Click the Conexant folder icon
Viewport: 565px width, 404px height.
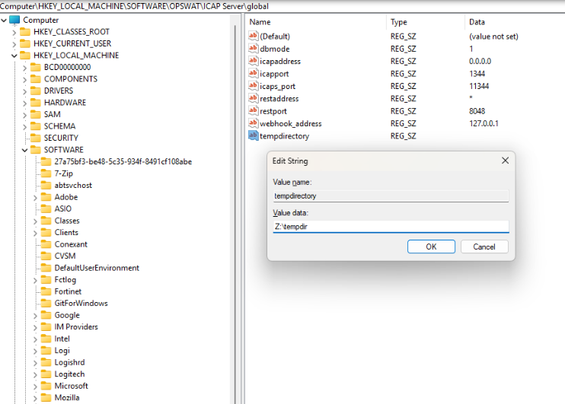click(x=46, y=244)
